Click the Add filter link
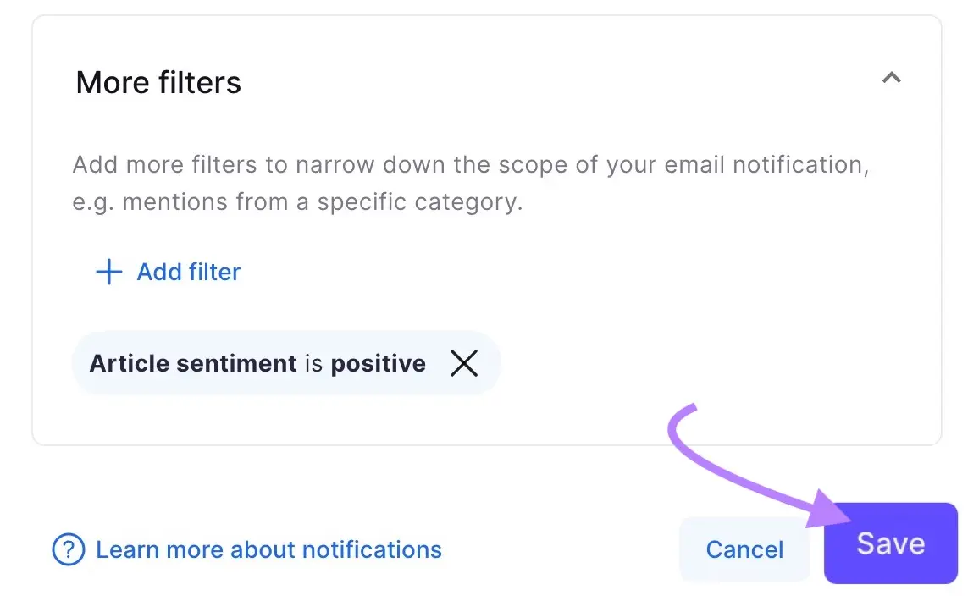 [x=188, y=272]
